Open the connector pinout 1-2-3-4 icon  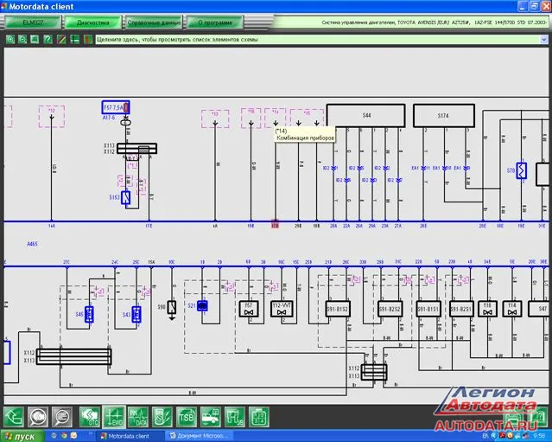click(x=259, y=417)
